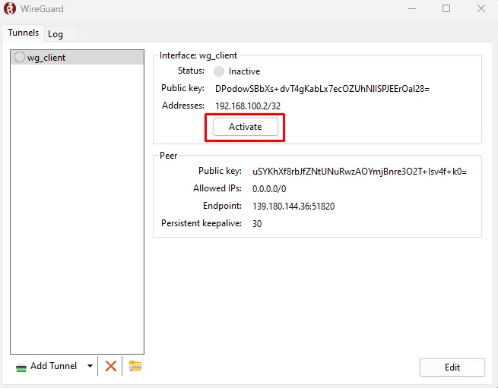
Task: Click the Inactive status text
Action: pyautogui.click(x=244, y=71)
